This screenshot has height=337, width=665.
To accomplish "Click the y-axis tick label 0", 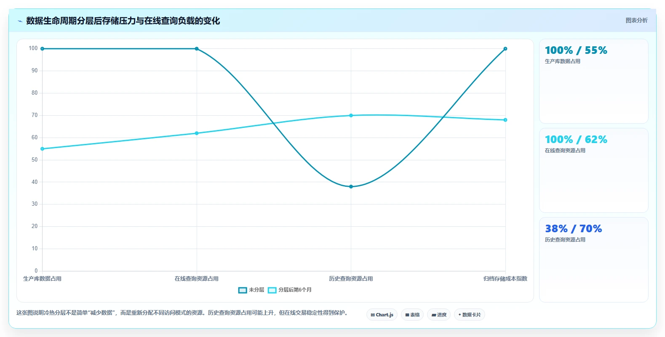I will [36, 271].
